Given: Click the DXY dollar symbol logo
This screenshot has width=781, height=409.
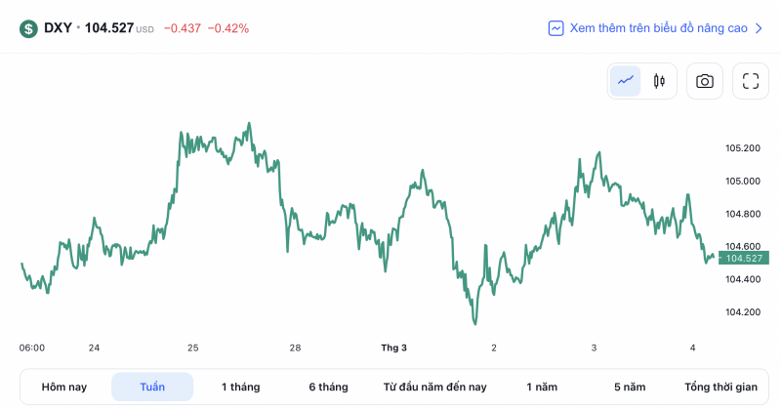Looking at the screenshot, I should [28, 28].
